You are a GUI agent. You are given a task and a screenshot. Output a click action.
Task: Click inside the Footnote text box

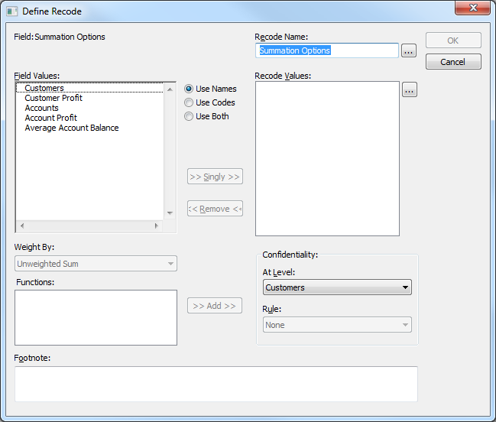click(216, 384)
